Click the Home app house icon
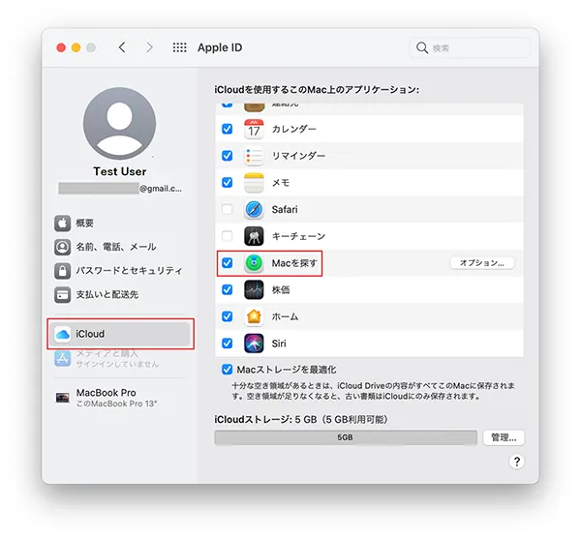The image size is (581, 539). click(254, 316)
